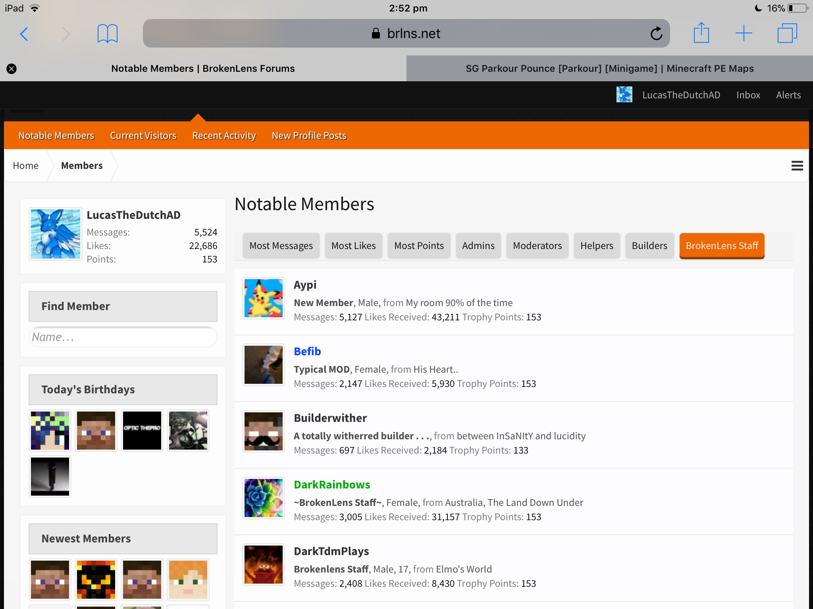
Task: Select the Most Messages tab
Action: 281,246
